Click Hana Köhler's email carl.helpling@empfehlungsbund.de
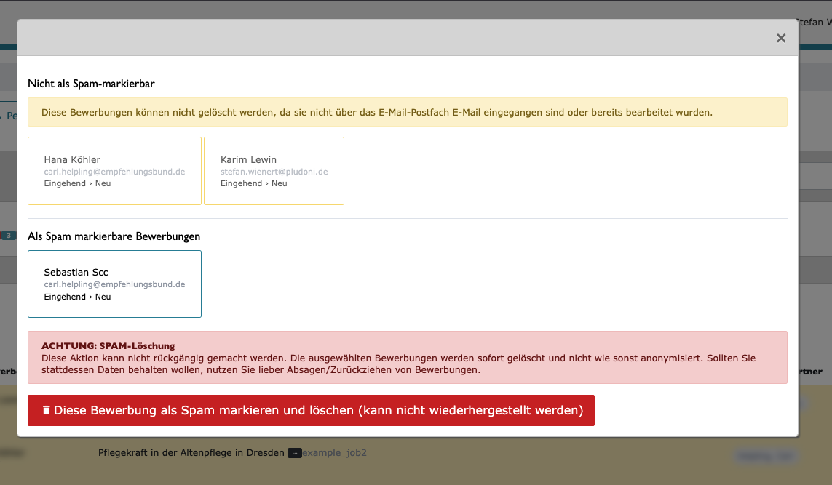832x485 pixels. [x=114, y=172]
